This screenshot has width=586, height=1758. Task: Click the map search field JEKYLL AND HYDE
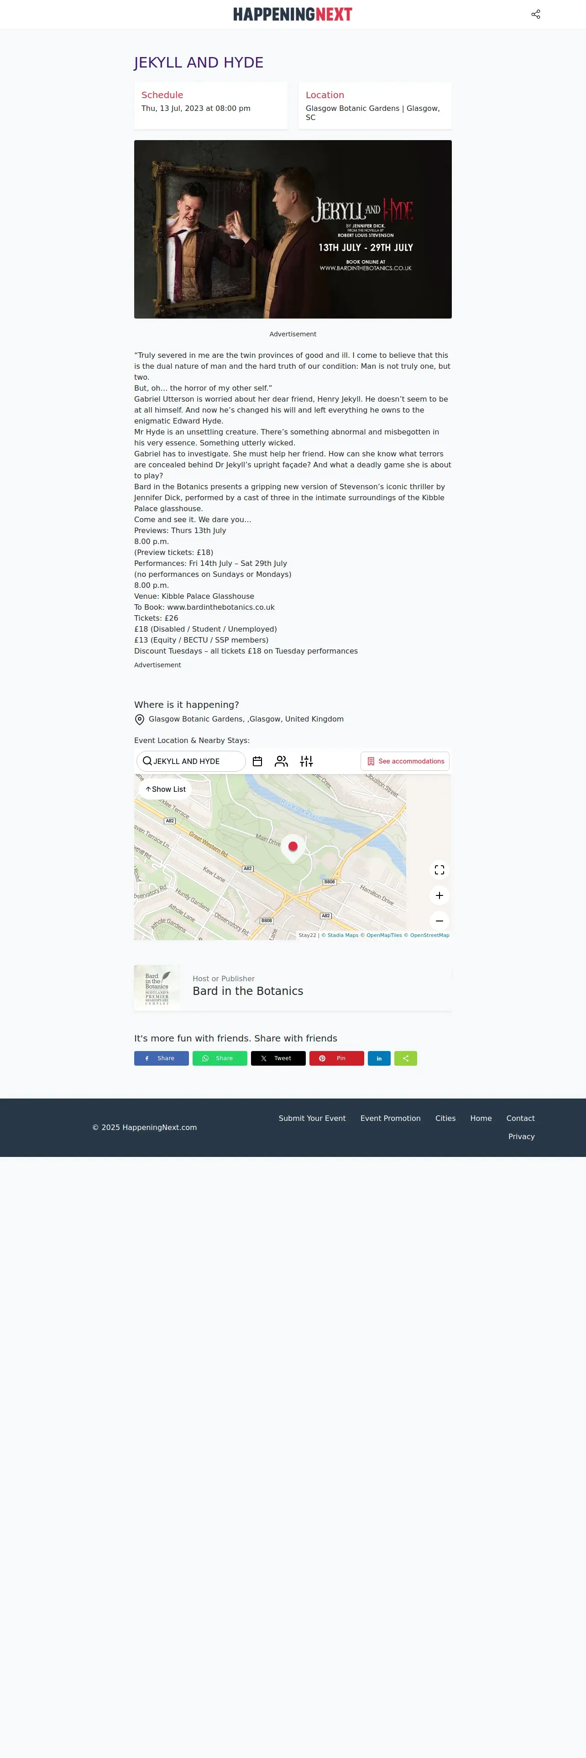191,761
